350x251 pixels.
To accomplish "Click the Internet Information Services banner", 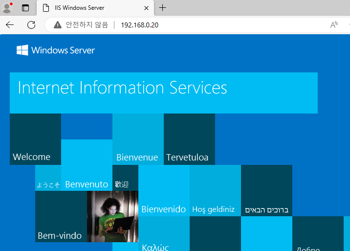I will pyautogui.click(x=164, y=93).
